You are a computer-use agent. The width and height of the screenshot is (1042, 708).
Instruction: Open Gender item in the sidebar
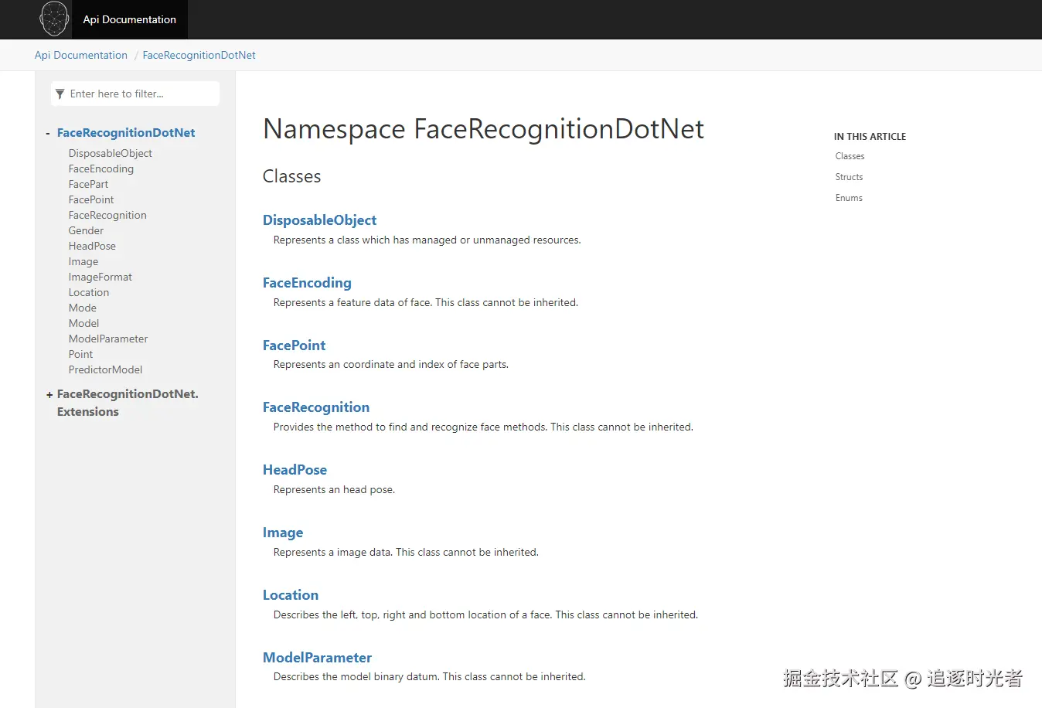click(86, 230)
